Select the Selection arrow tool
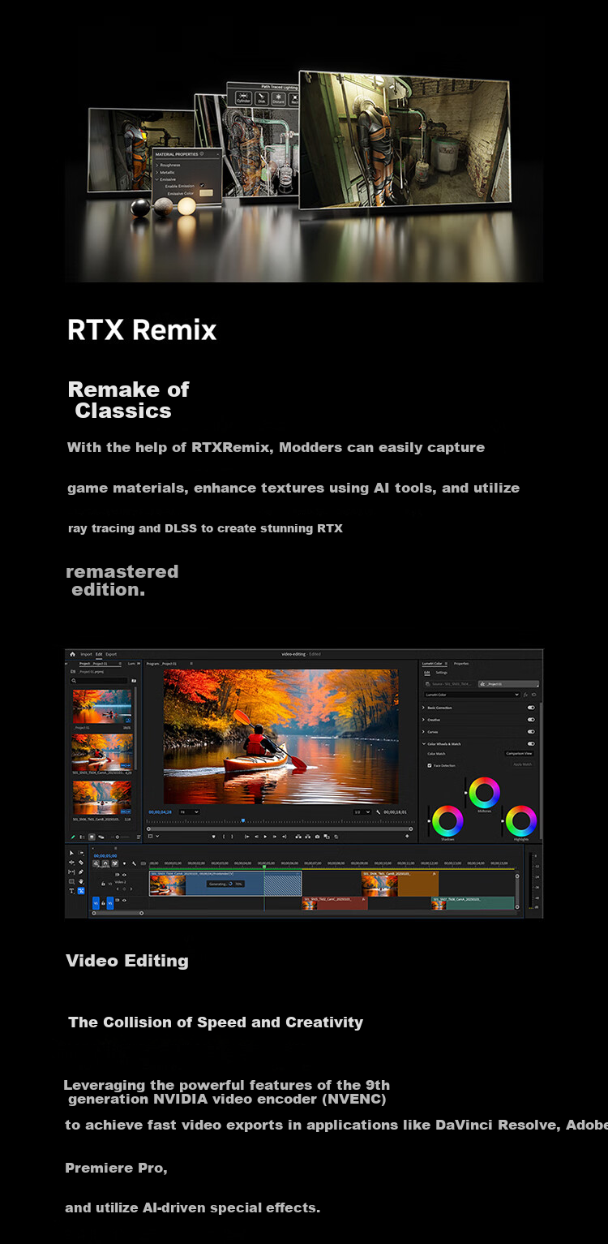608x1244 pixels. click(x=71, y=853)
